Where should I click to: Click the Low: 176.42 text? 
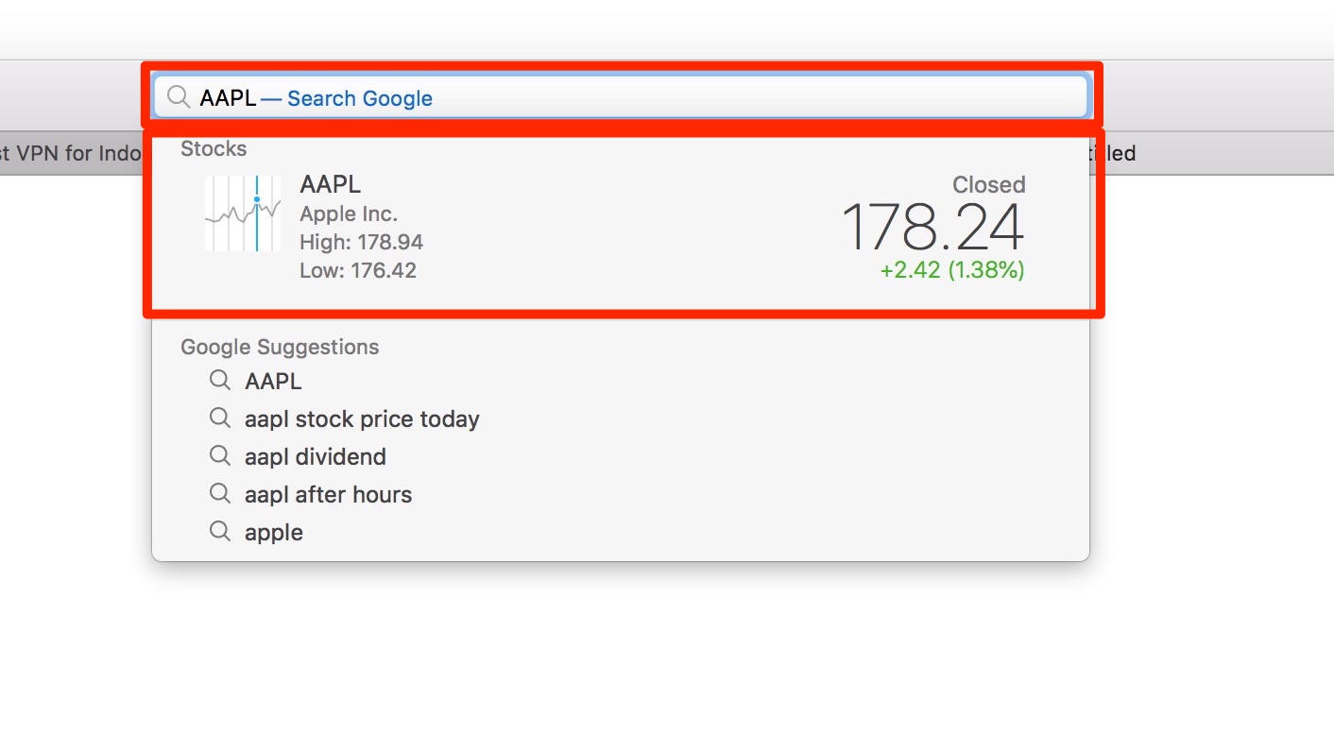[x=358, y=271]
